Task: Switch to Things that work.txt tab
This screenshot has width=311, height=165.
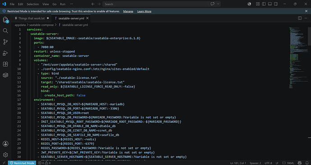Action: click(x=32, y=18)
